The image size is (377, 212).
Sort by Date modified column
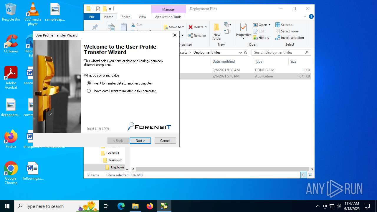tap(231, 62)
